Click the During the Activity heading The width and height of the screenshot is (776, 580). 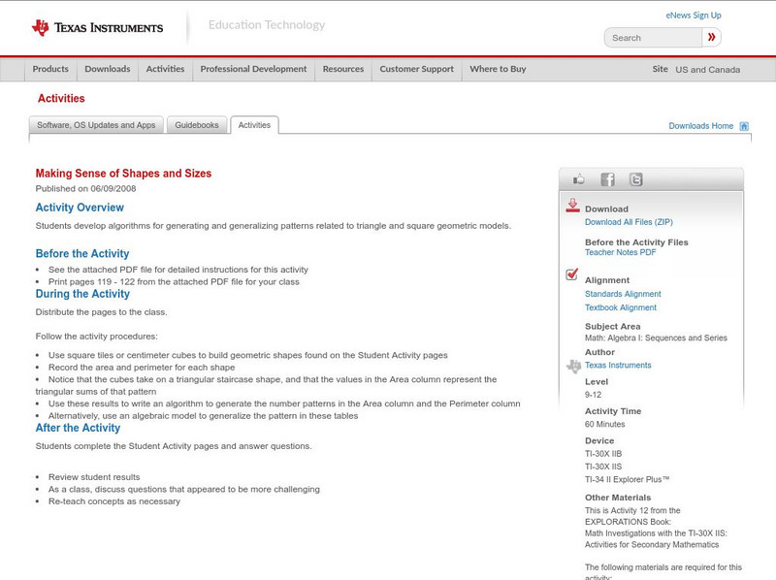point(82,294)
